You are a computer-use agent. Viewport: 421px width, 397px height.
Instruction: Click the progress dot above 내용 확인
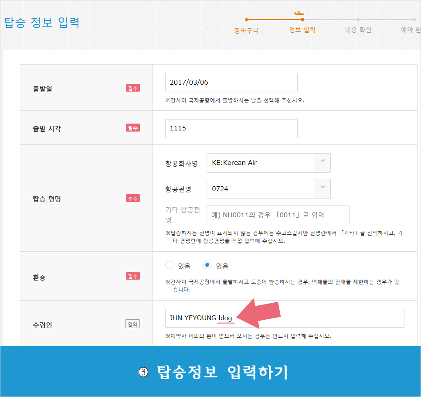358,20
